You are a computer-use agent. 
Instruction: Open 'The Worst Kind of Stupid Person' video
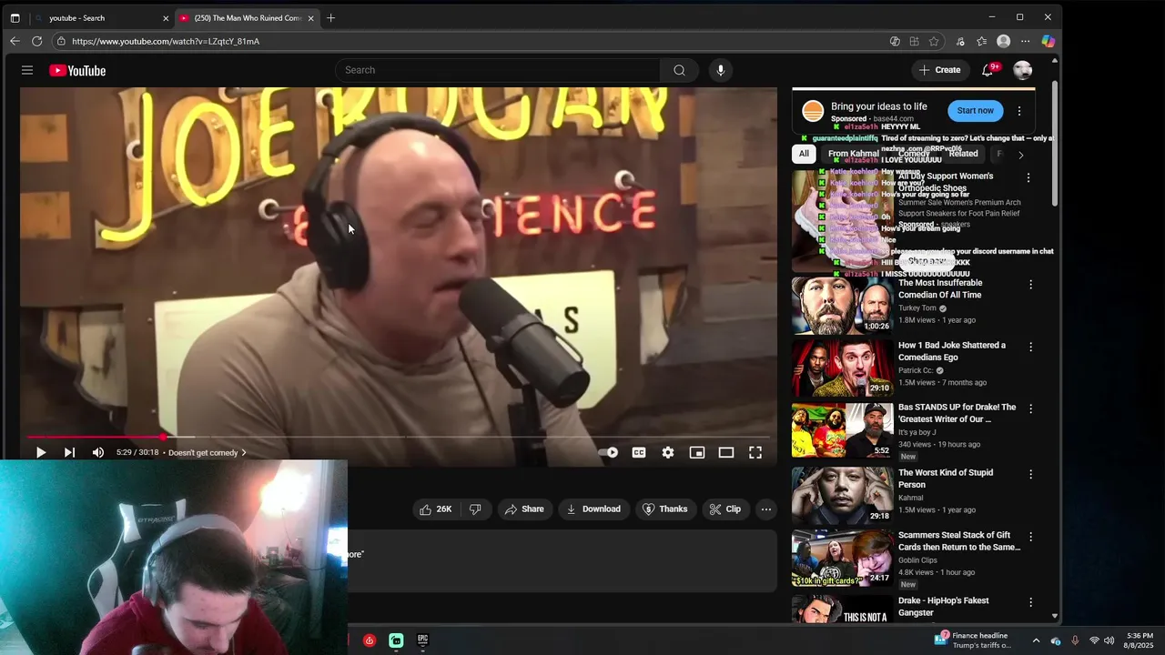pyautogui.click(x=946, y=479)
